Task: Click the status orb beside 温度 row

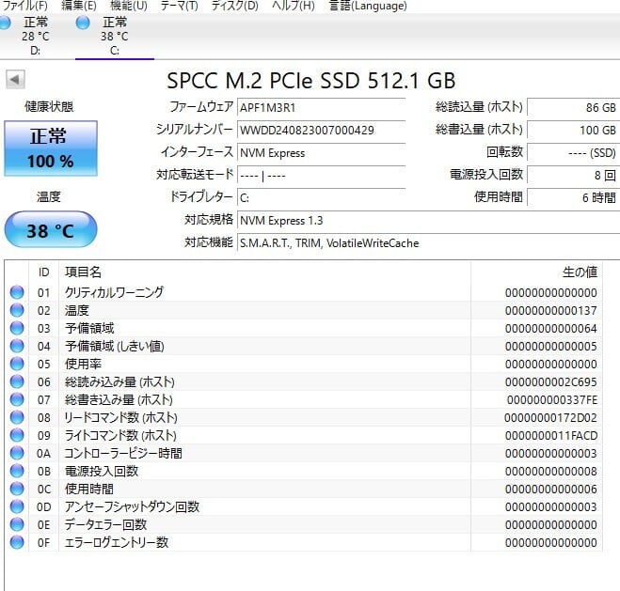Action: [17, 310]
